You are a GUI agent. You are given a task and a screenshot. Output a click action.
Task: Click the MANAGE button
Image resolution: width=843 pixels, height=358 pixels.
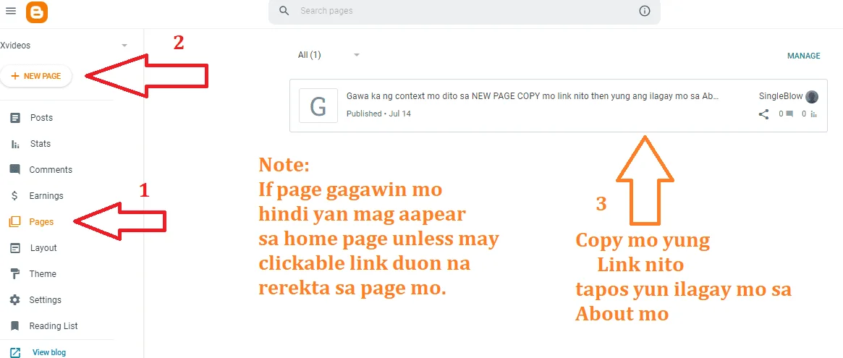coord(804,56)
